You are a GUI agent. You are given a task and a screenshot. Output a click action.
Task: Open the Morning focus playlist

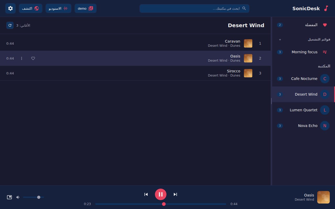[x=303, y=52]
